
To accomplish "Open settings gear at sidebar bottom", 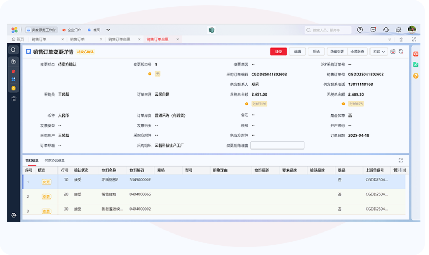I will (14, 215).
